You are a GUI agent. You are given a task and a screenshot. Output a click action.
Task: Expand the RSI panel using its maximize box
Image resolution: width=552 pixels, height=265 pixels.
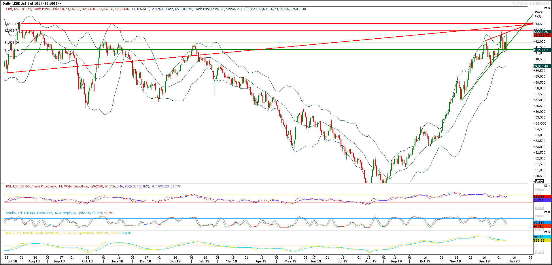point(546,186)
